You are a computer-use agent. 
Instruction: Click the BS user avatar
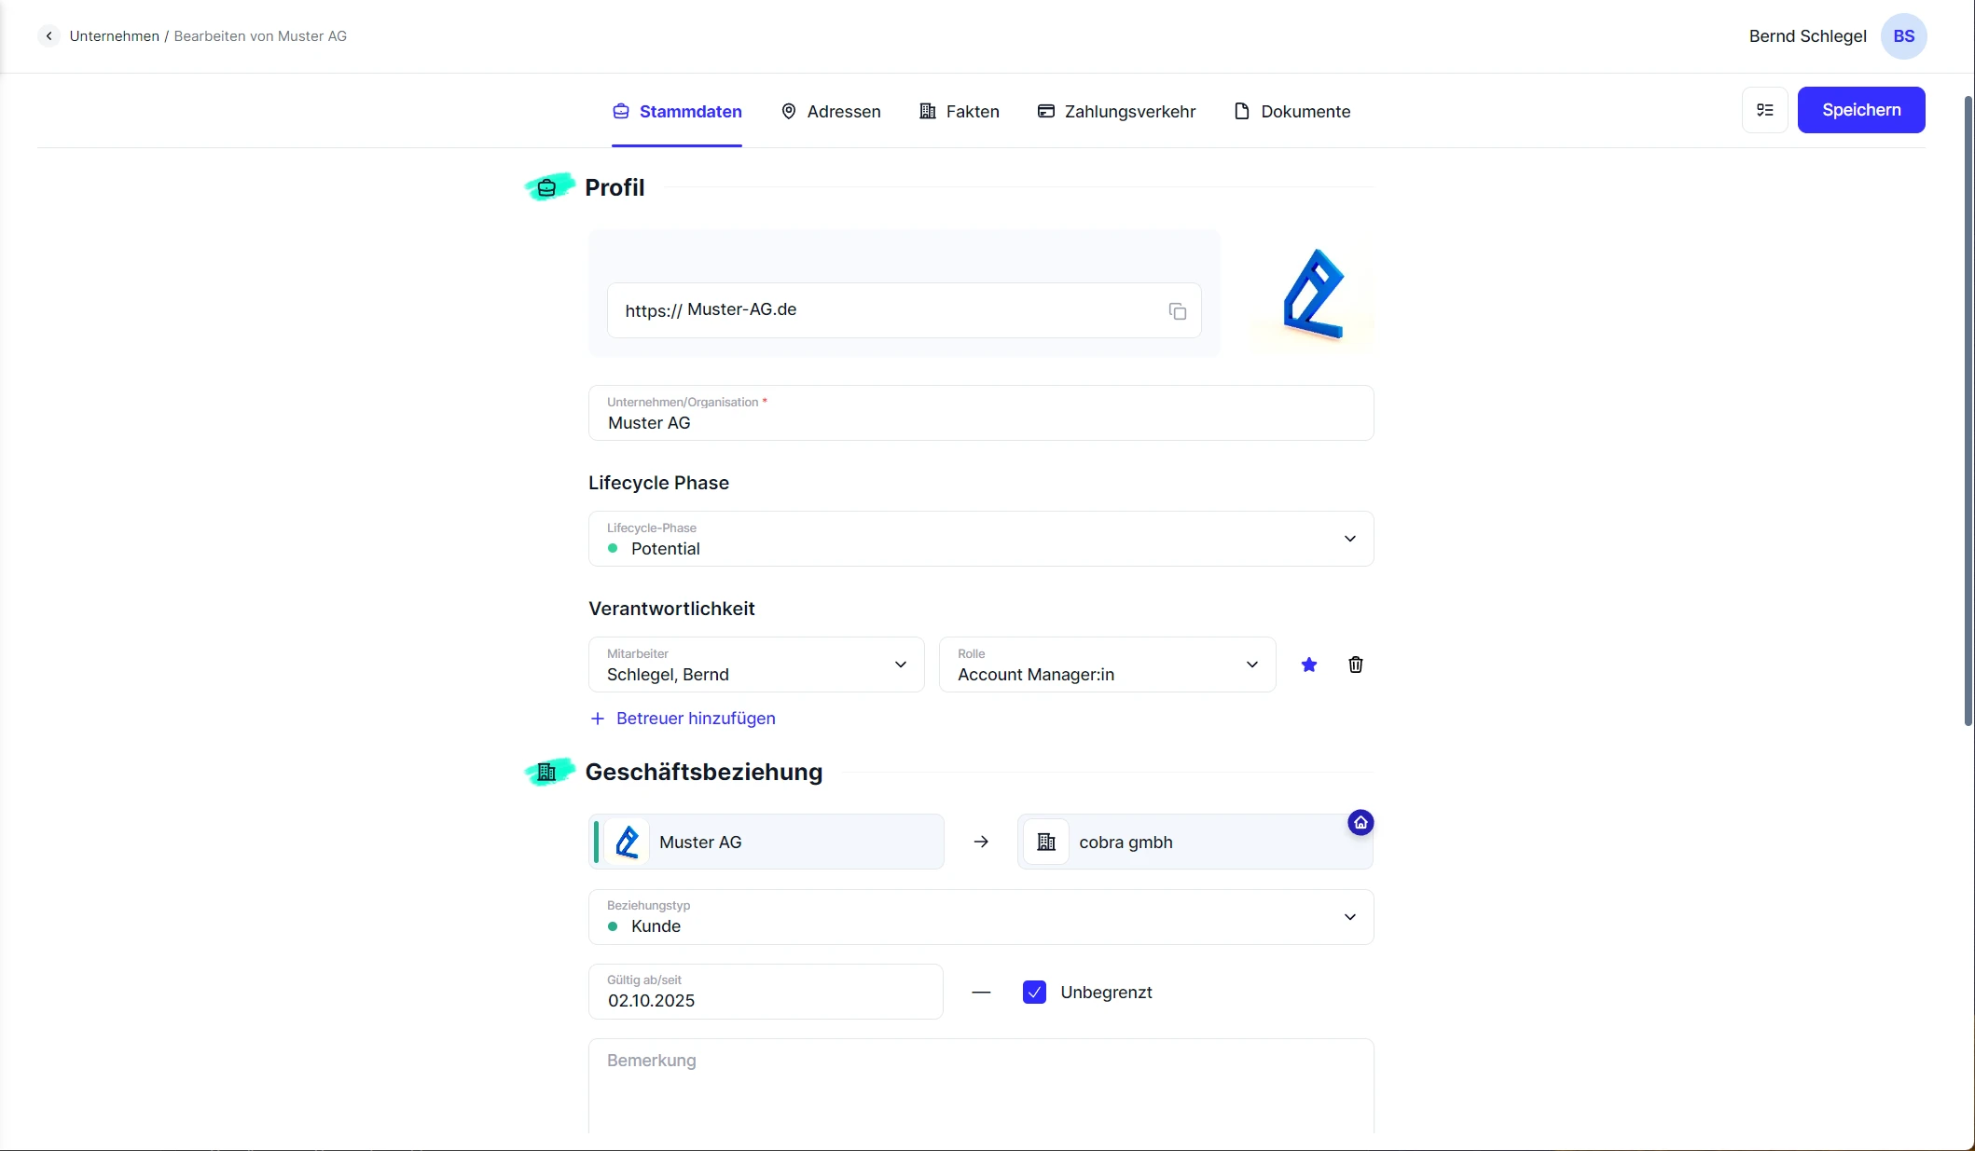pos(1903,36)
